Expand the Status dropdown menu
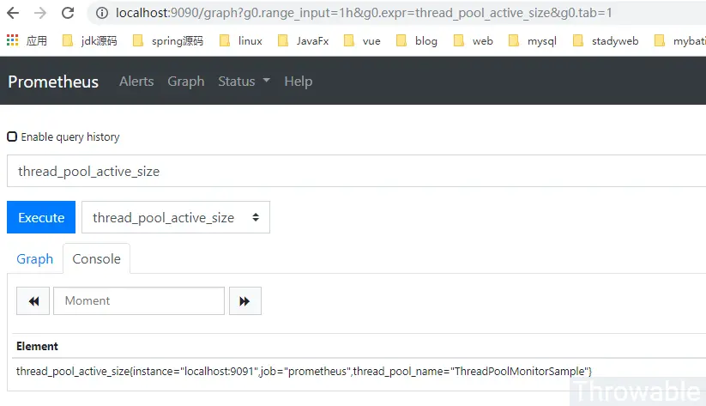 [244, 82]
